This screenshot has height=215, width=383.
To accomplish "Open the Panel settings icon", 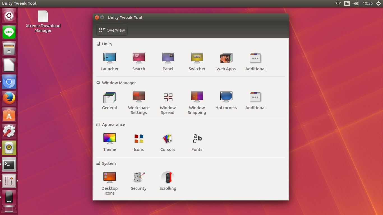I will click(x=168, y=61).
